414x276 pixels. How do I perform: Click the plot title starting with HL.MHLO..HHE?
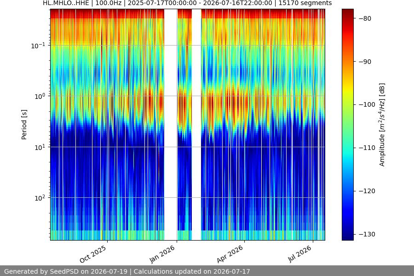tap(187, 3)
